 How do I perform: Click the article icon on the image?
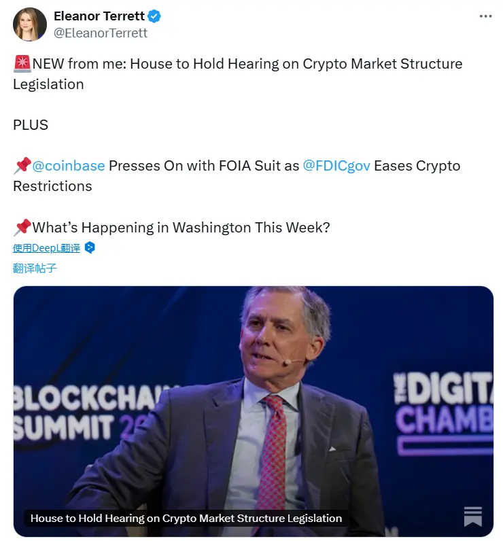[473, 517]
